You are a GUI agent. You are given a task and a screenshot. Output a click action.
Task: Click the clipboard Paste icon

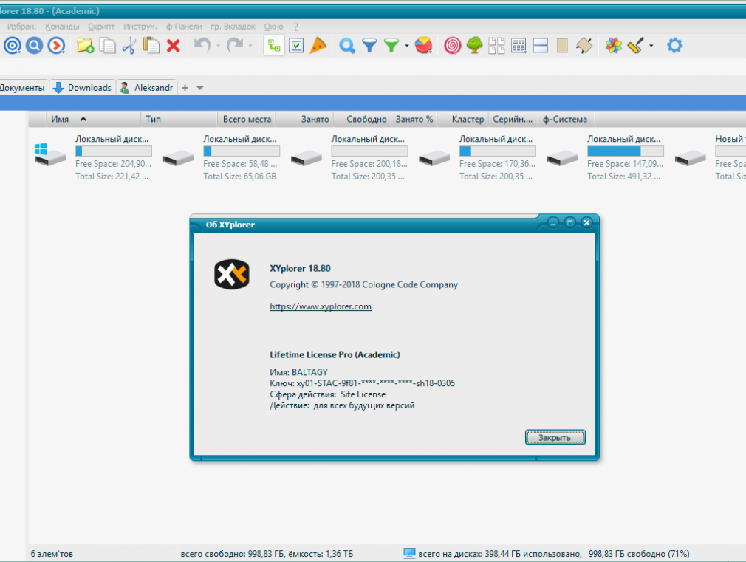[151, 46]
